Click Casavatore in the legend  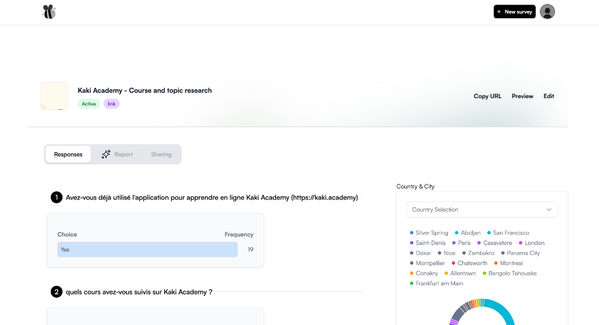494,243
